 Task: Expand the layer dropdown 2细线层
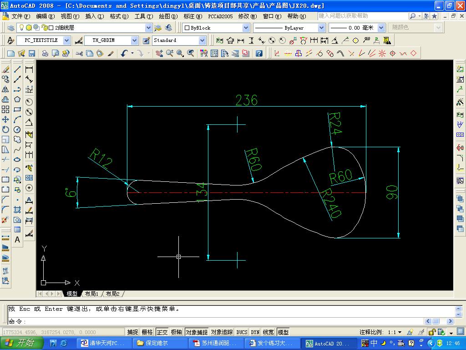coord(148,28)
